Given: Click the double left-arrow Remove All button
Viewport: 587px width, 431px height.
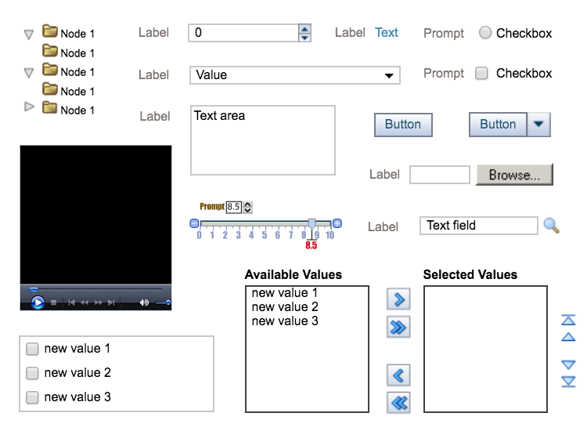Looking at the screenshot, I should point(398,403).
